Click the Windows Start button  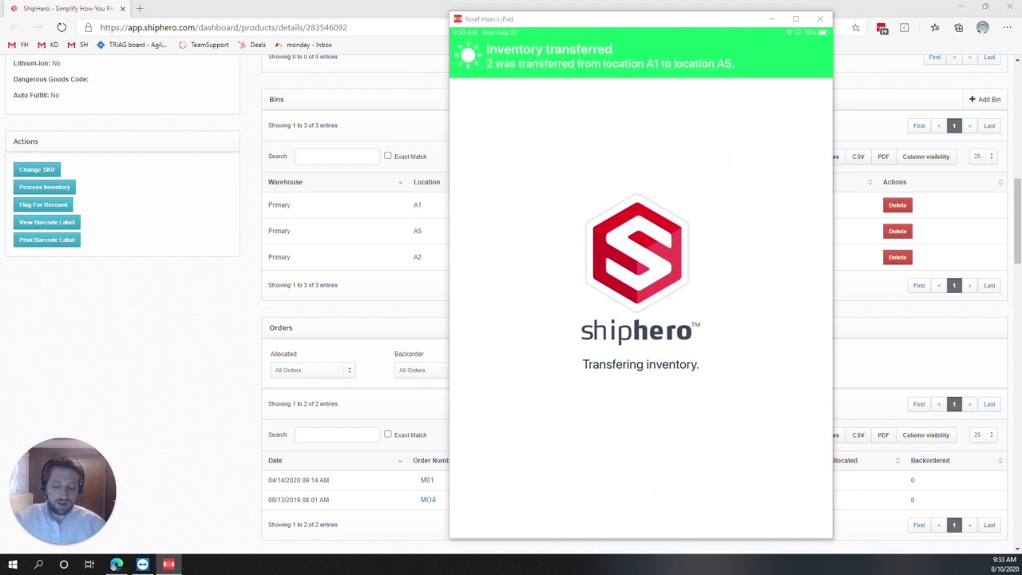pos(13,565)
